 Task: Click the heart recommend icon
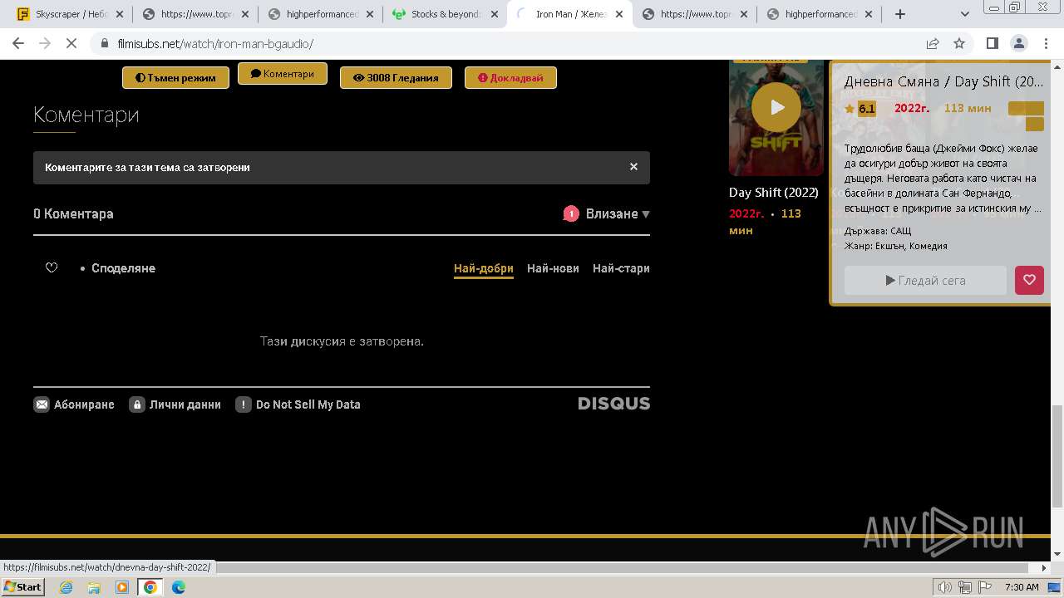coord(52,267)
